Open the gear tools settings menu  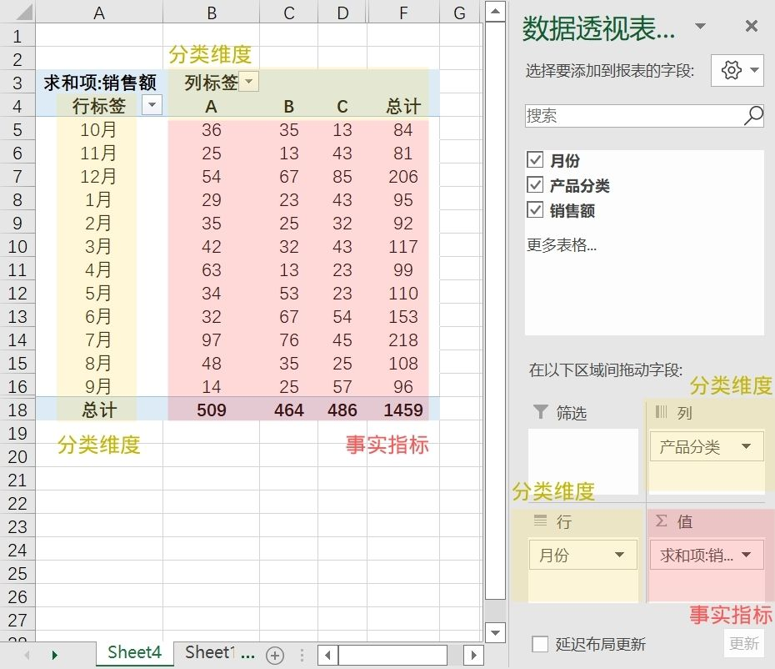pyautogui.click(x=737, y=71)
